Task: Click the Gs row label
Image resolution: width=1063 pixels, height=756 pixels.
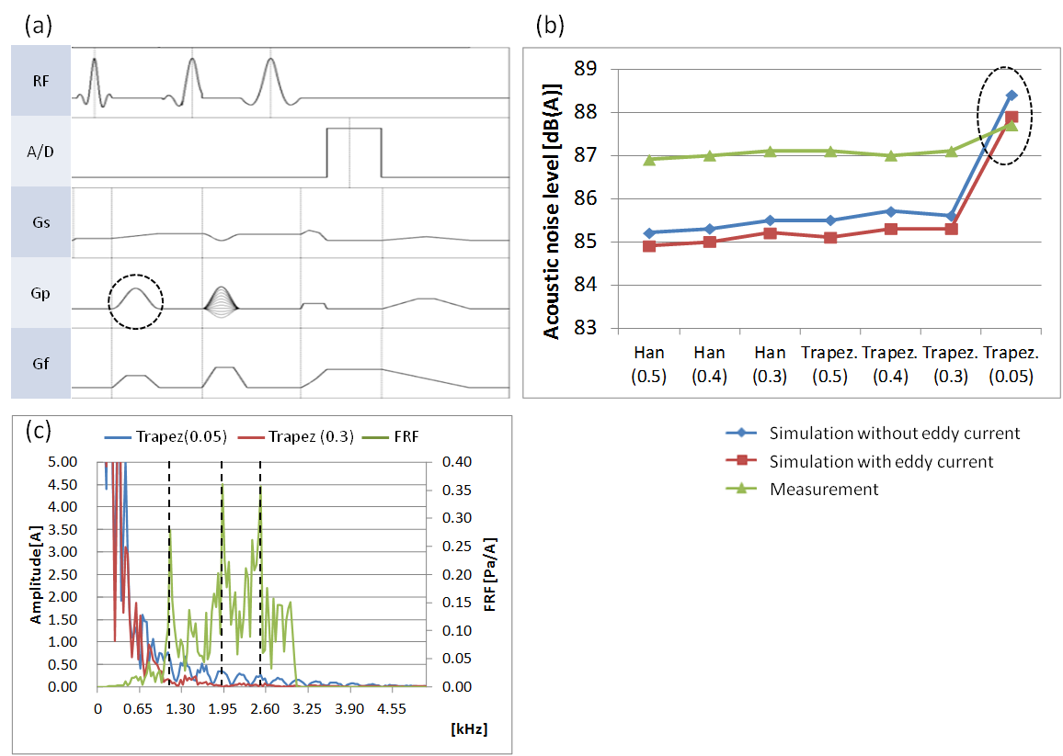Action: 41,222
